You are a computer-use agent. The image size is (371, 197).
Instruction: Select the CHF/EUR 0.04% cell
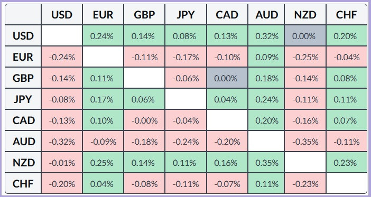point(103,183)
